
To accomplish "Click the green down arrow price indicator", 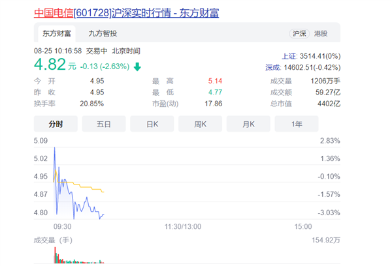I will tap(137, 66).
